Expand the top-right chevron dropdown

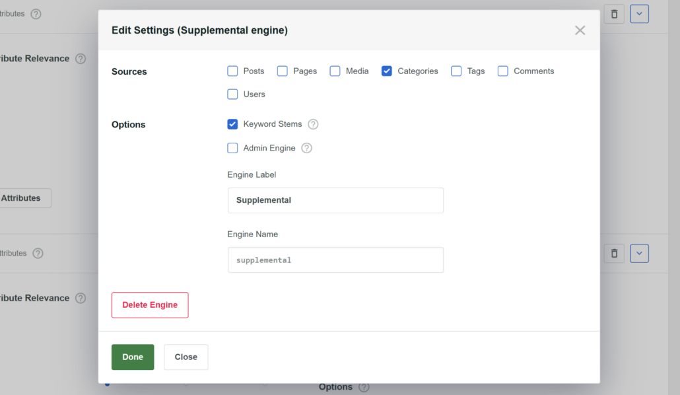(638, 13)
